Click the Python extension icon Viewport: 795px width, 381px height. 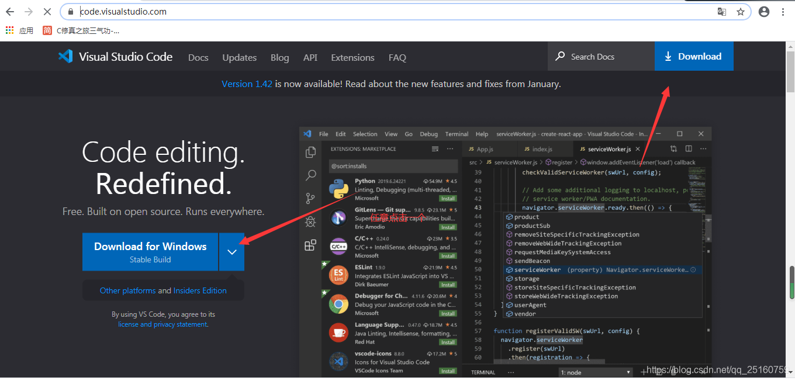[x=338, y=189]
